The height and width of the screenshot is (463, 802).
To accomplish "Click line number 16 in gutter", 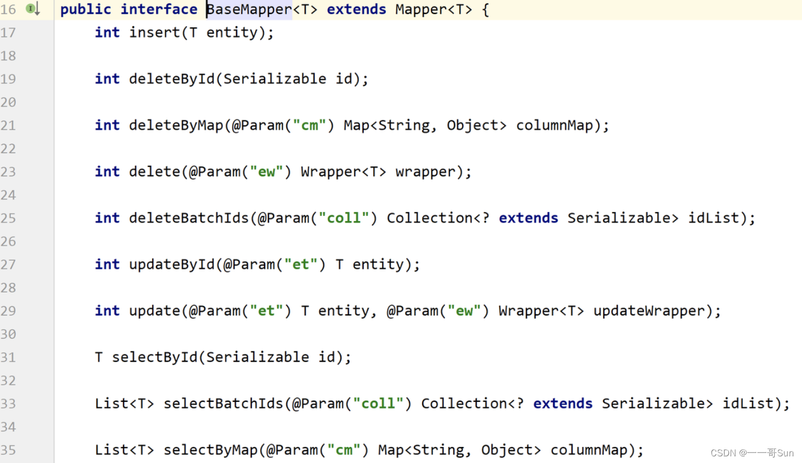I will [8, 9].
